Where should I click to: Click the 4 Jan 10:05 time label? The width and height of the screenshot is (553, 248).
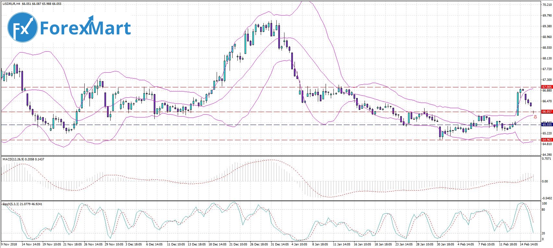tap(299, 244)
